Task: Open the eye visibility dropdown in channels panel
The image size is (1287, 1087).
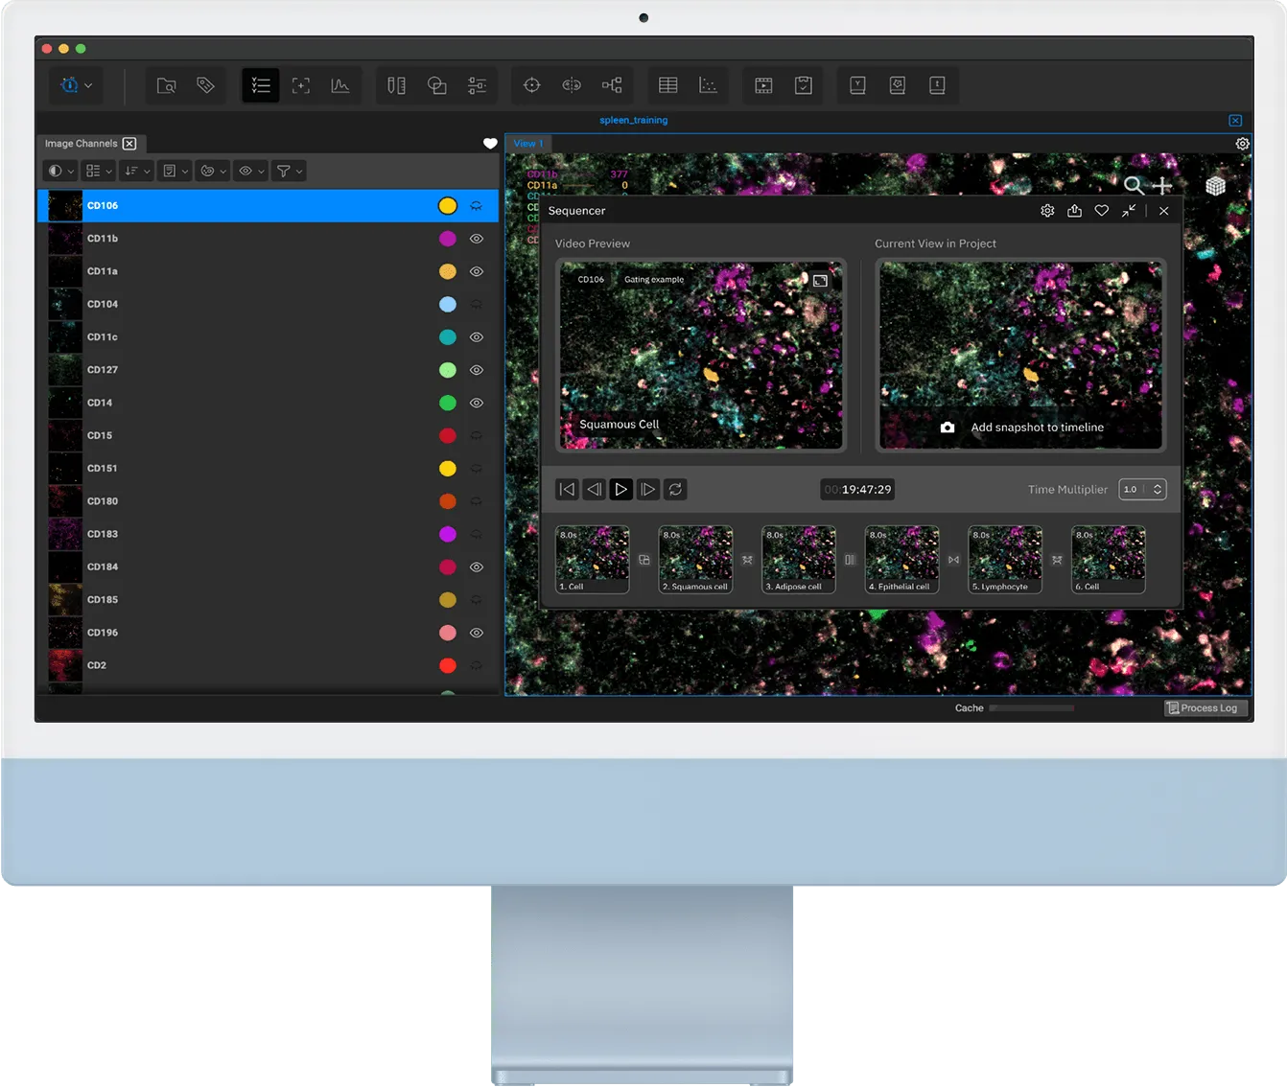Action: coord(251,171)
